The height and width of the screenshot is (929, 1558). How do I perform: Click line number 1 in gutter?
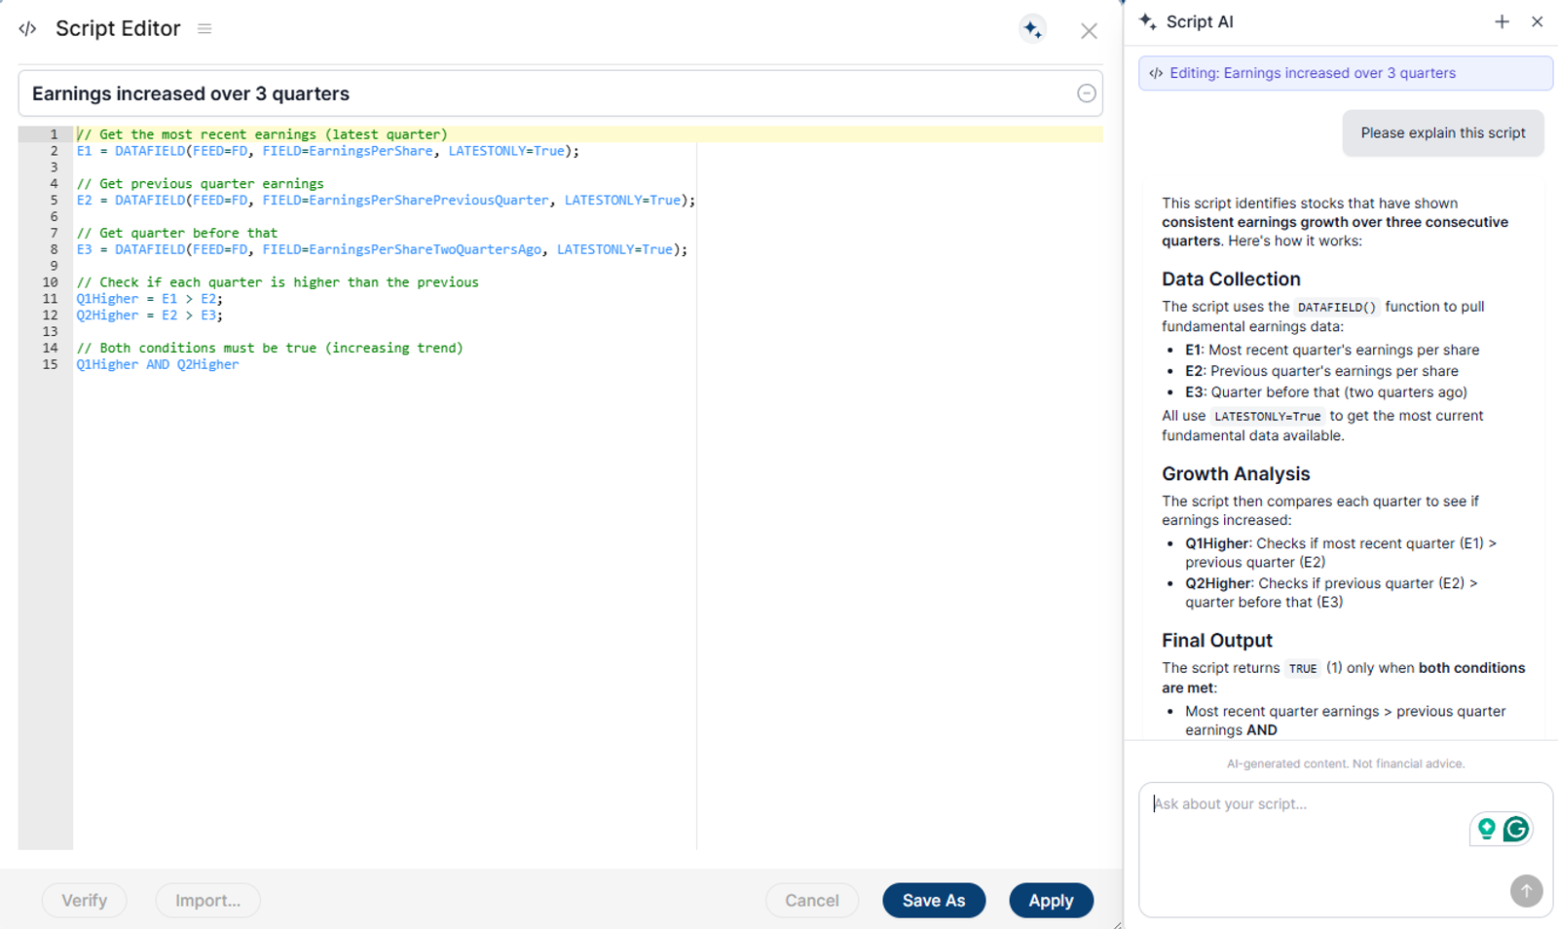(55, 134)
